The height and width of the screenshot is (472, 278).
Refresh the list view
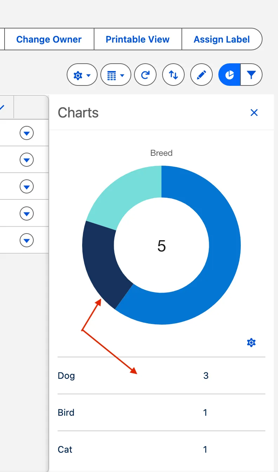pos(145,75)
